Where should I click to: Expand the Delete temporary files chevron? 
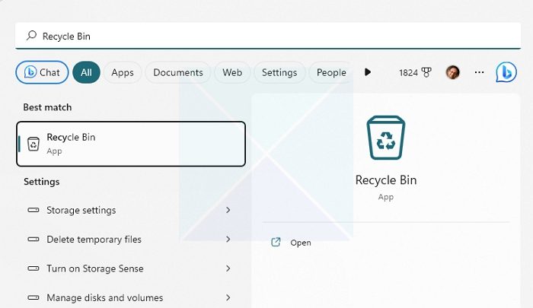(228, 240)
